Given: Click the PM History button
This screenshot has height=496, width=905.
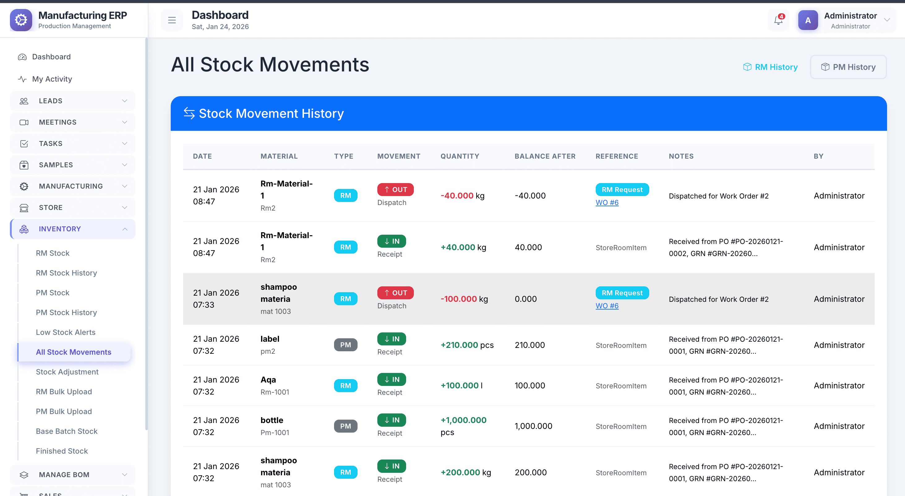Looking at the screenshot, I should [848, 67].
